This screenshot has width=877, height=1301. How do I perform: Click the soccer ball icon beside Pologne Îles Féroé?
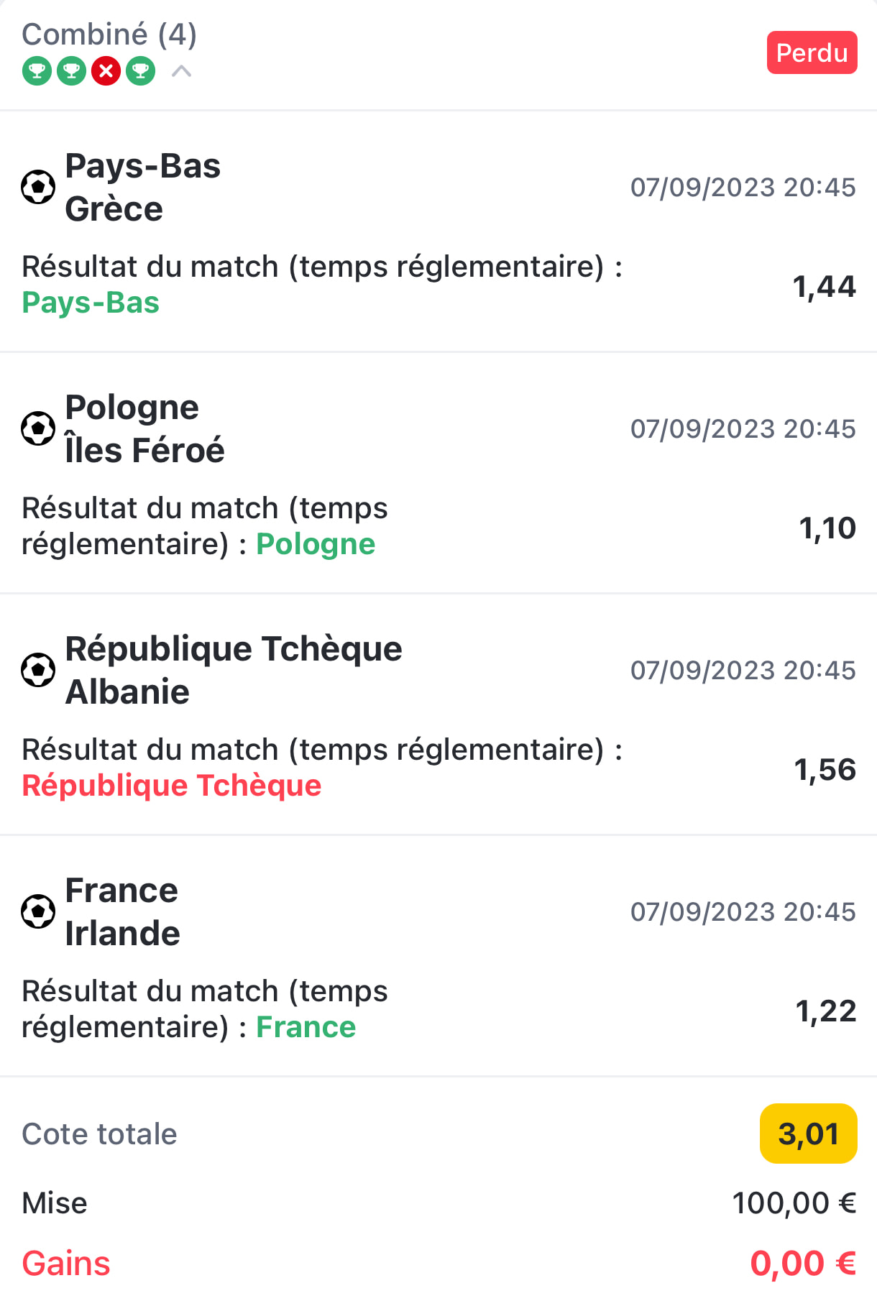point(38,428)
